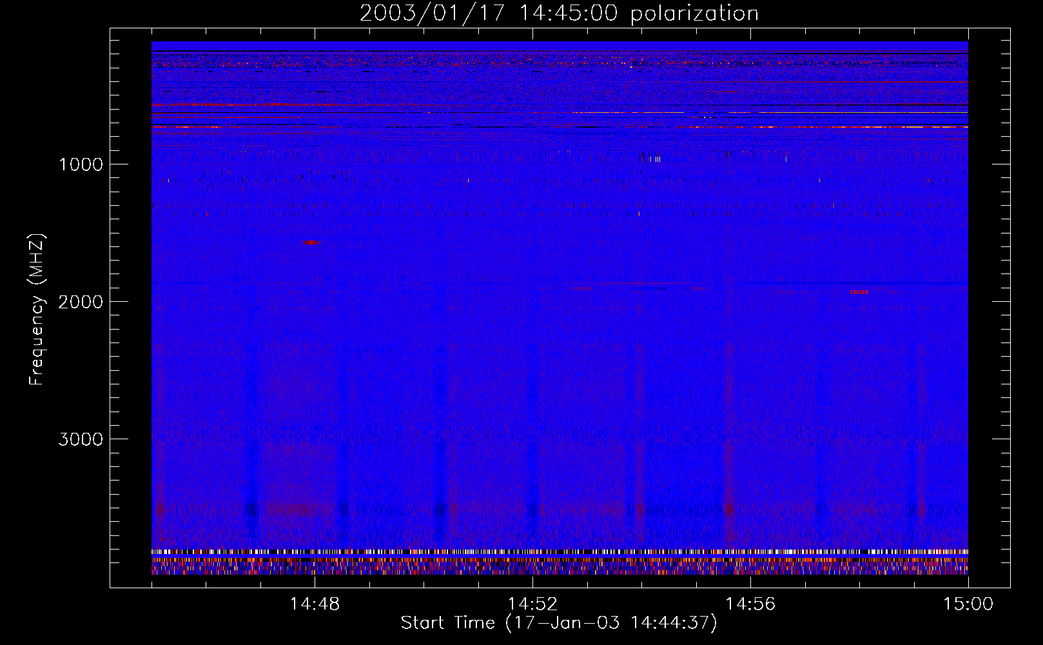The image size is (1043, 645).
Task: Click the 'Frequency (MHZ)' axis title
Action: pos(37,310)
